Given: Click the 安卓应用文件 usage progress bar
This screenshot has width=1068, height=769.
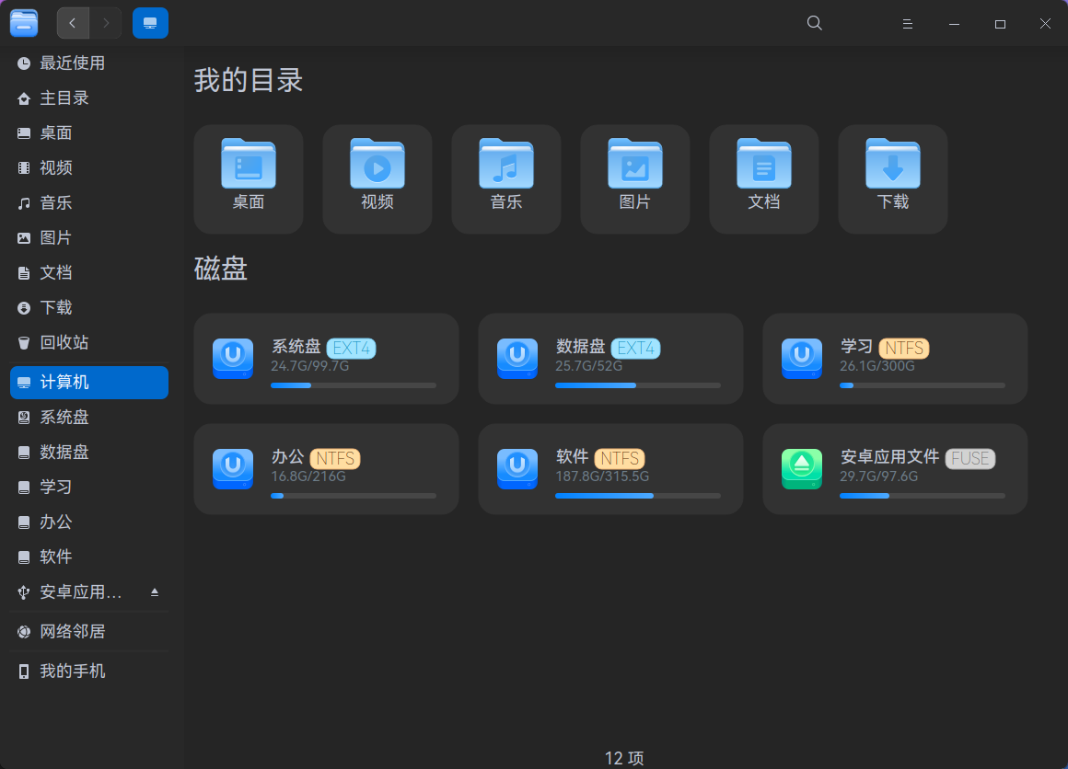Looking at the screenshot, I should point(923,496).
